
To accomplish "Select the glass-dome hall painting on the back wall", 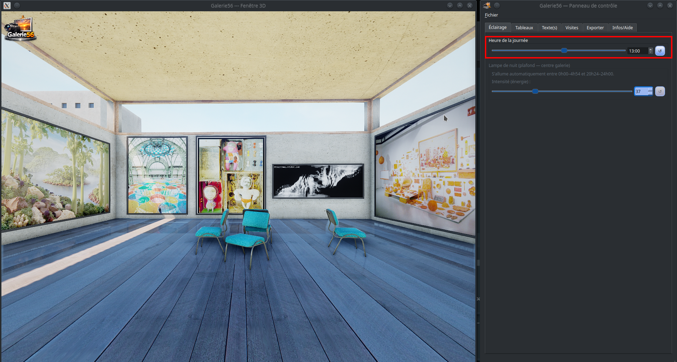I will (x=157, y=176).
